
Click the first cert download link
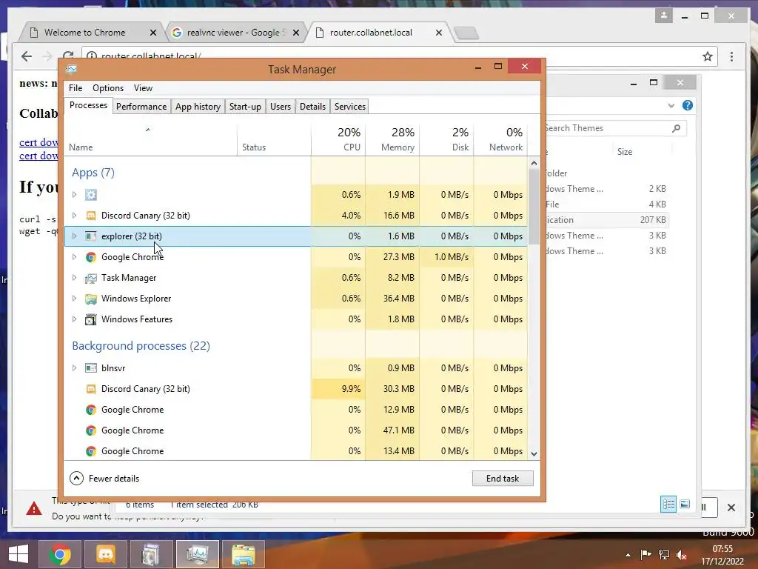point(38,142)
